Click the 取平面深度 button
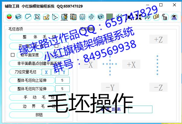This screenshot has width=182, height=124. 30,55
